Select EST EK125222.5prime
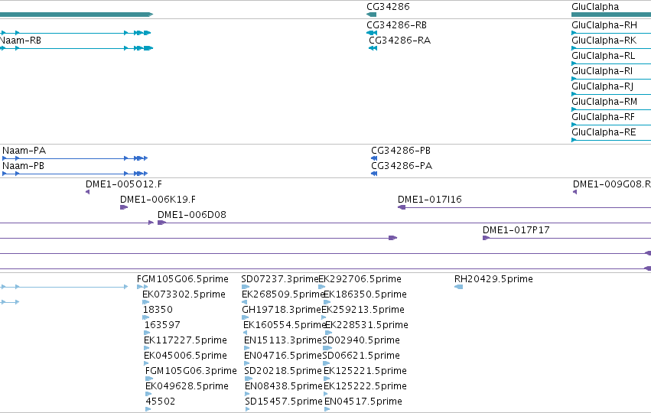 pyautogui.click(x=365, y=386)
